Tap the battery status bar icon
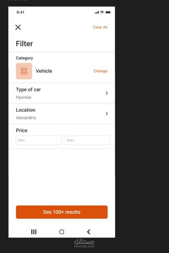169x253 pixels. click(x=108, y=12)
